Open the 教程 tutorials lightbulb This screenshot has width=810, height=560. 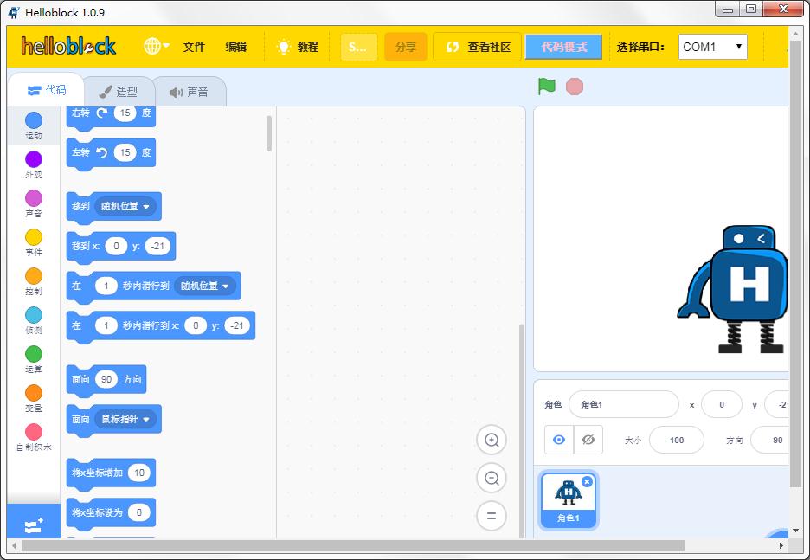[x=297, y=47]
